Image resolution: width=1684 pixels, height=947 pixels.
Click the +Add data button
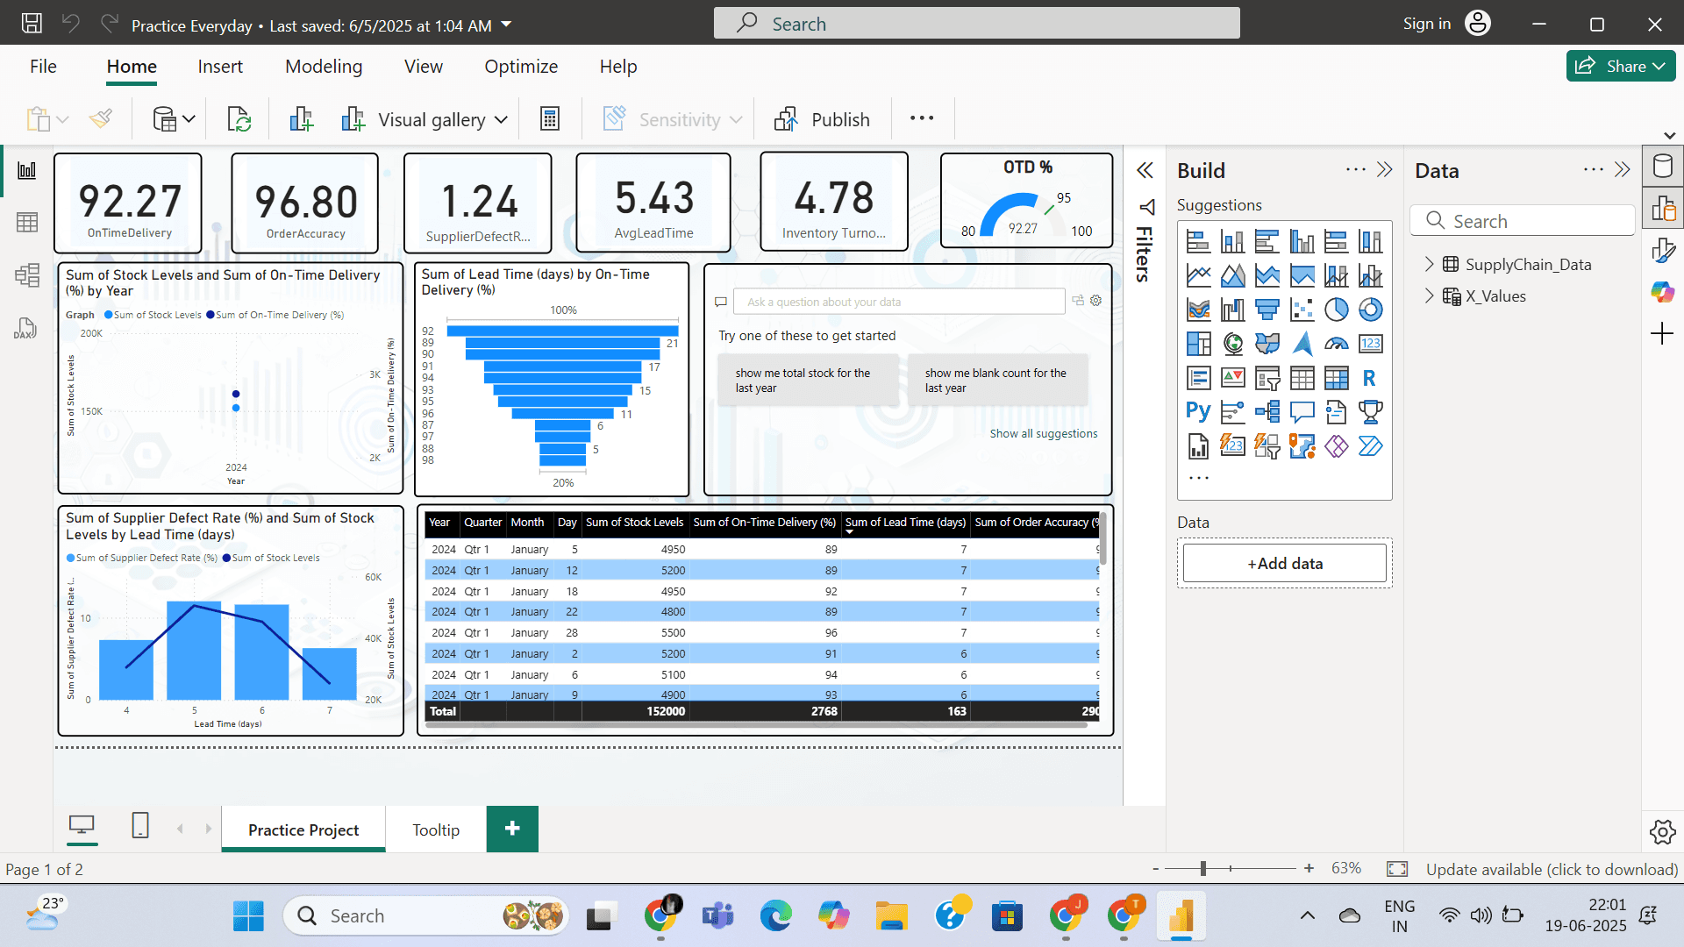(1284, 563)
